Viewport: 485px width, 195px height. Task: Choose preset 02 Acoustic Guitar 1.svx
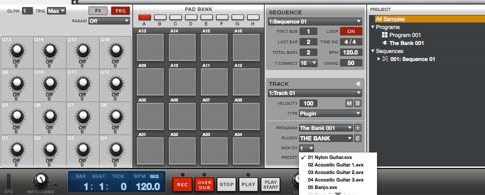click(x=338, y=164)
